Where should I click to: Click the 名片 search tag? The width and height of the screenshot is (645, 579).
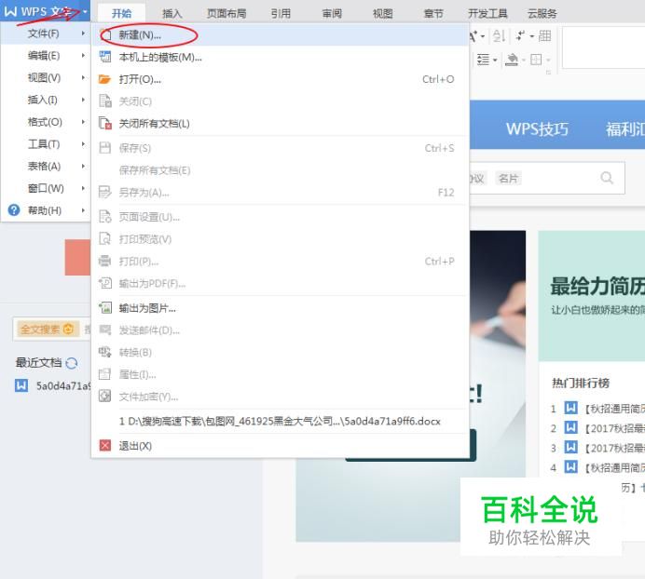click(x=508, y=178)
